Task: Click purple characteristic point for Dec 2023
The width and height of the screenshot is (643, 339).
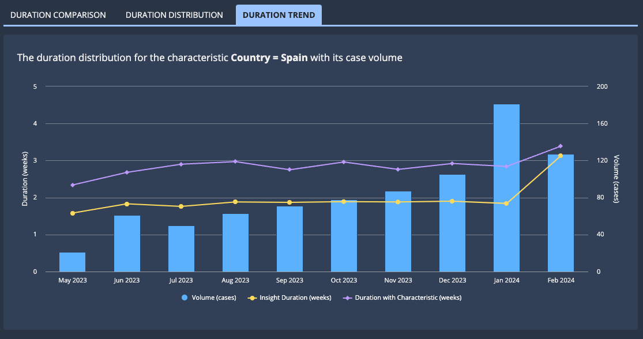Action: pyautogui.click(x=452, y=164)
